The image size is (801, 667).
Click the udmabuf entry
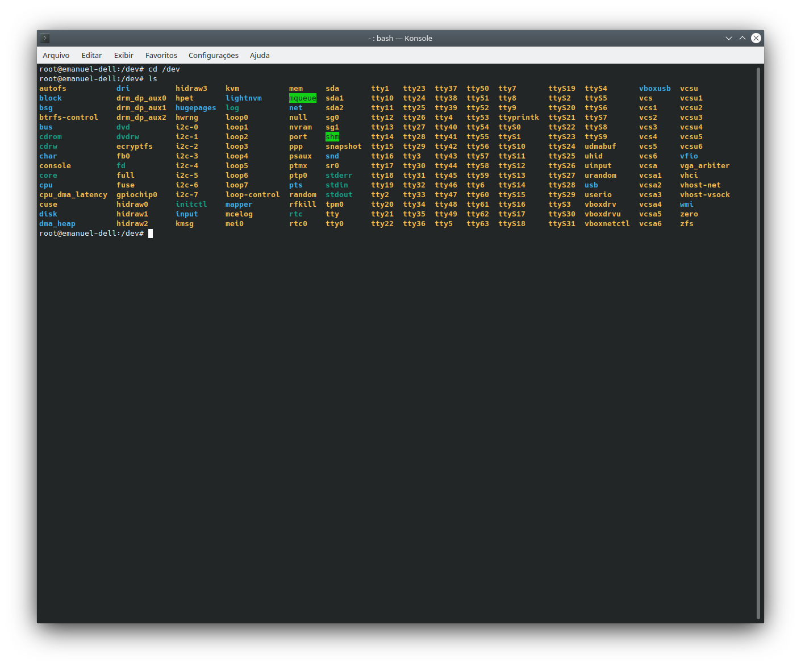coord(600,147)
